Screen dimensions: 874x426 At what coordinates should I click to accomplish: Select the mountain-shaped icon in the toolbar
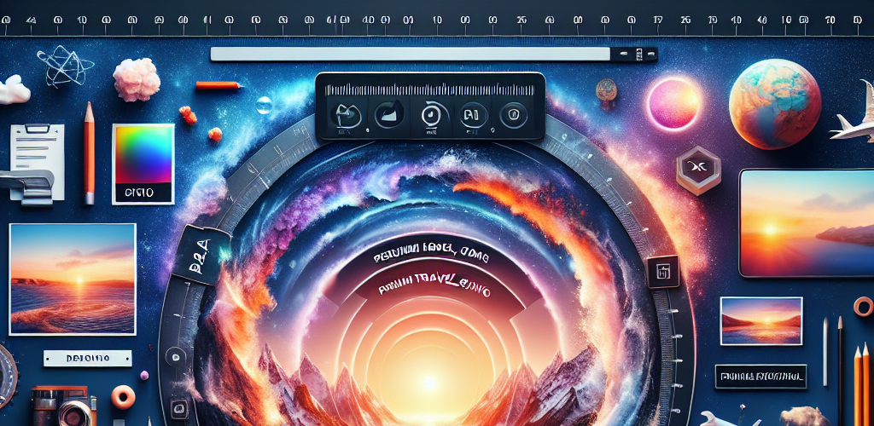point(388,113)
